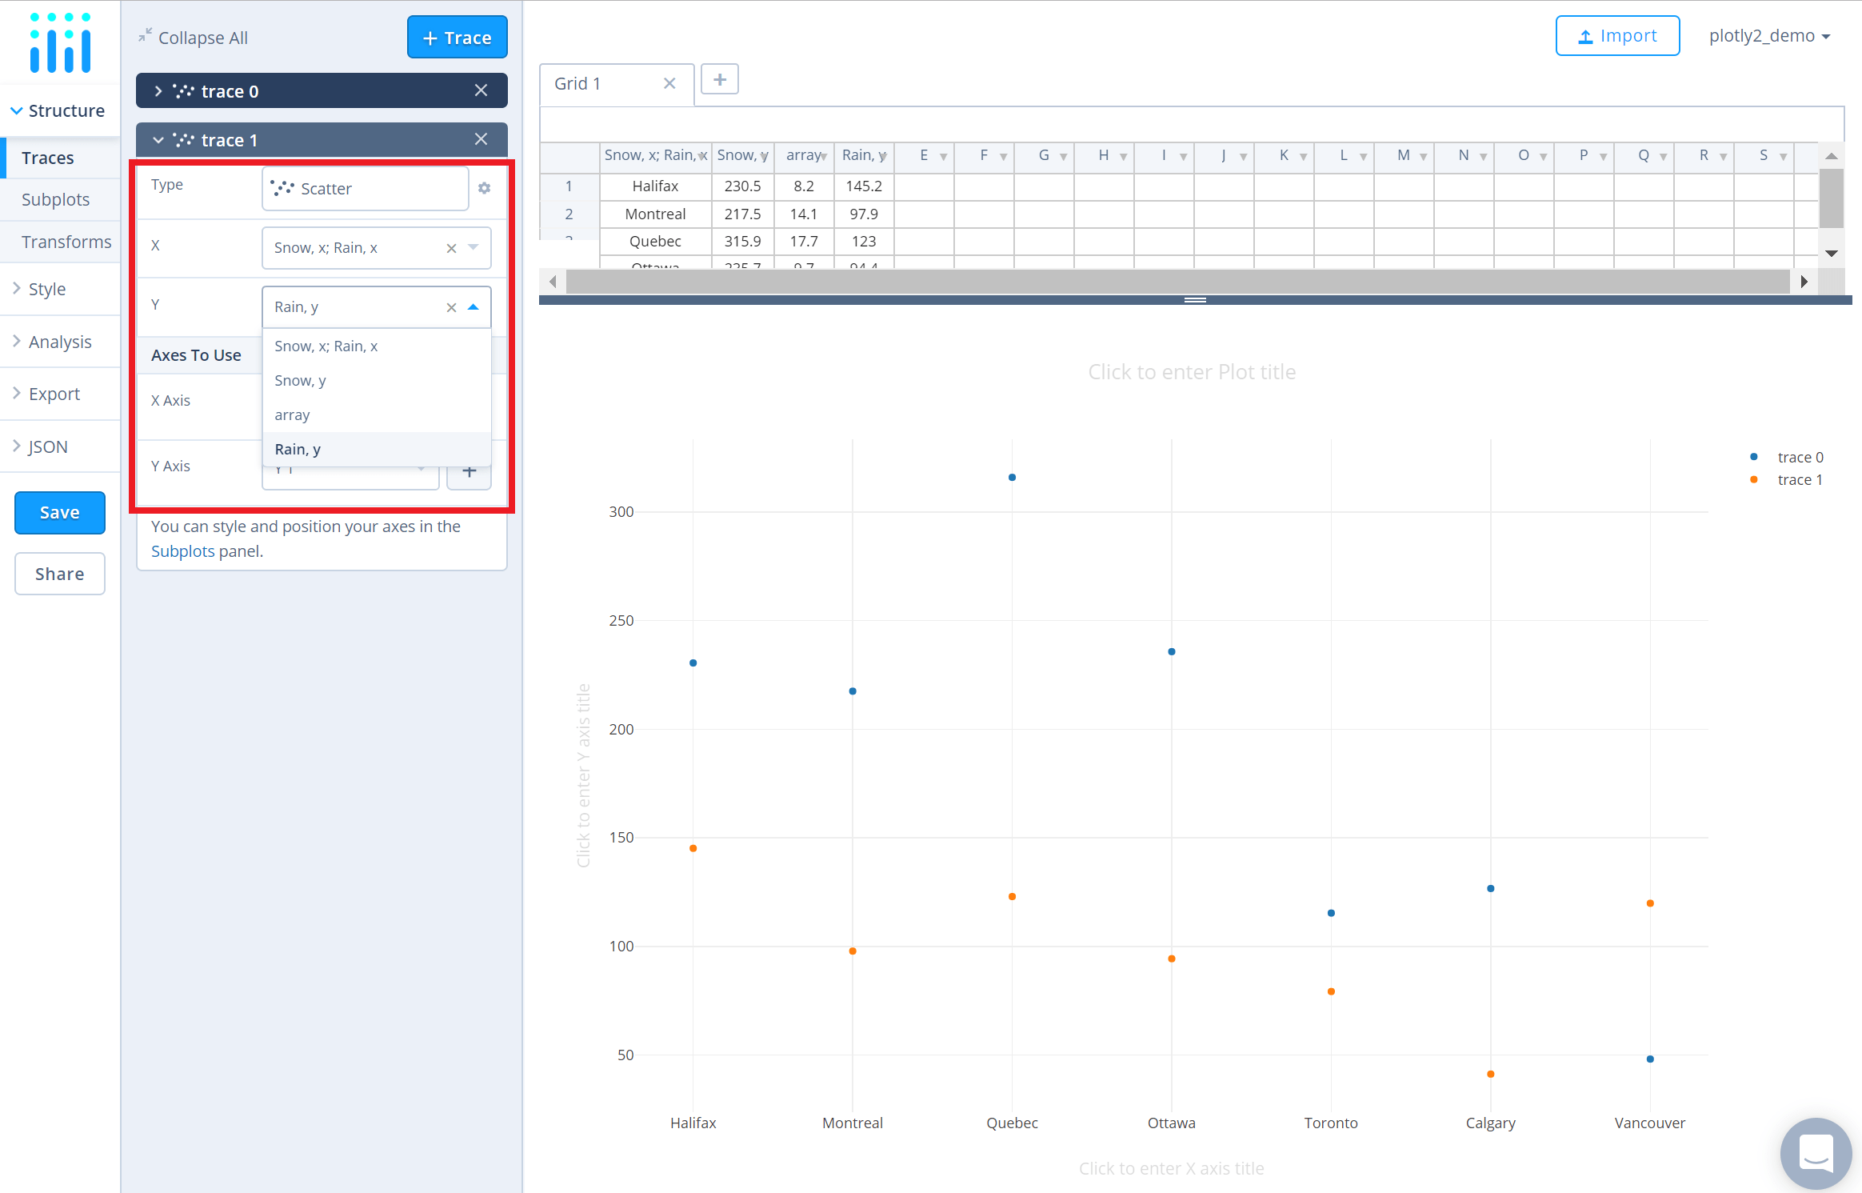Screen dimensions: 1862x1193
Task: Click the Plotly logo icon
Action: tap(60, 43)
